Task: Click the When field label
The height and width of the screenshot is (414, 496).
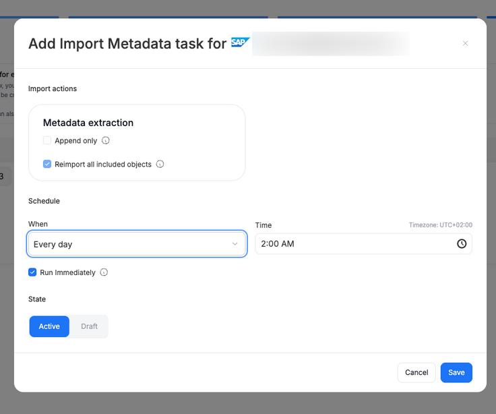Action: [38, 224]
